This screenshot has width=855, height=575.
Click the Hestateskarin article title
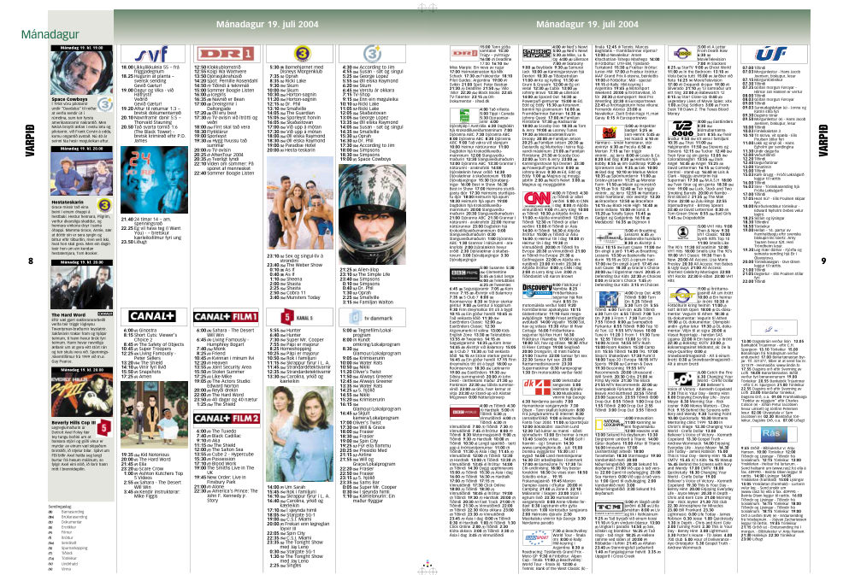point(68,202)
